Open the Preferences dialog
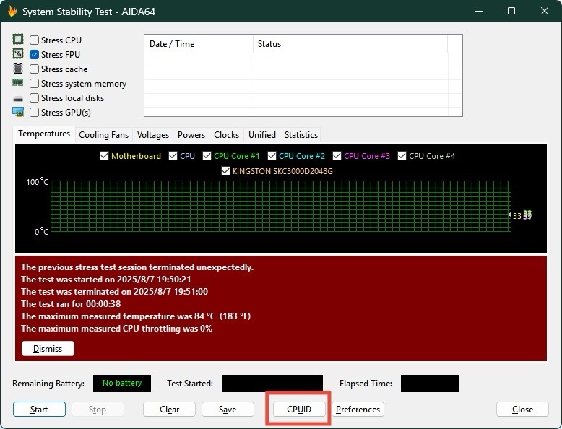Screen dimensions: 562x429 (x=358, y=409)
